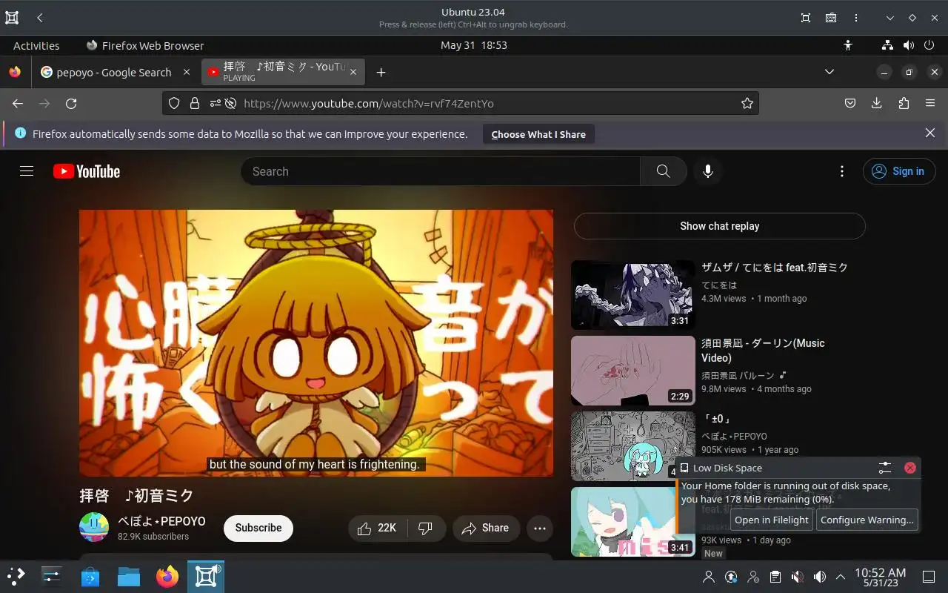
Task: Focus the YouTube search field
Action: pos(441,171)
